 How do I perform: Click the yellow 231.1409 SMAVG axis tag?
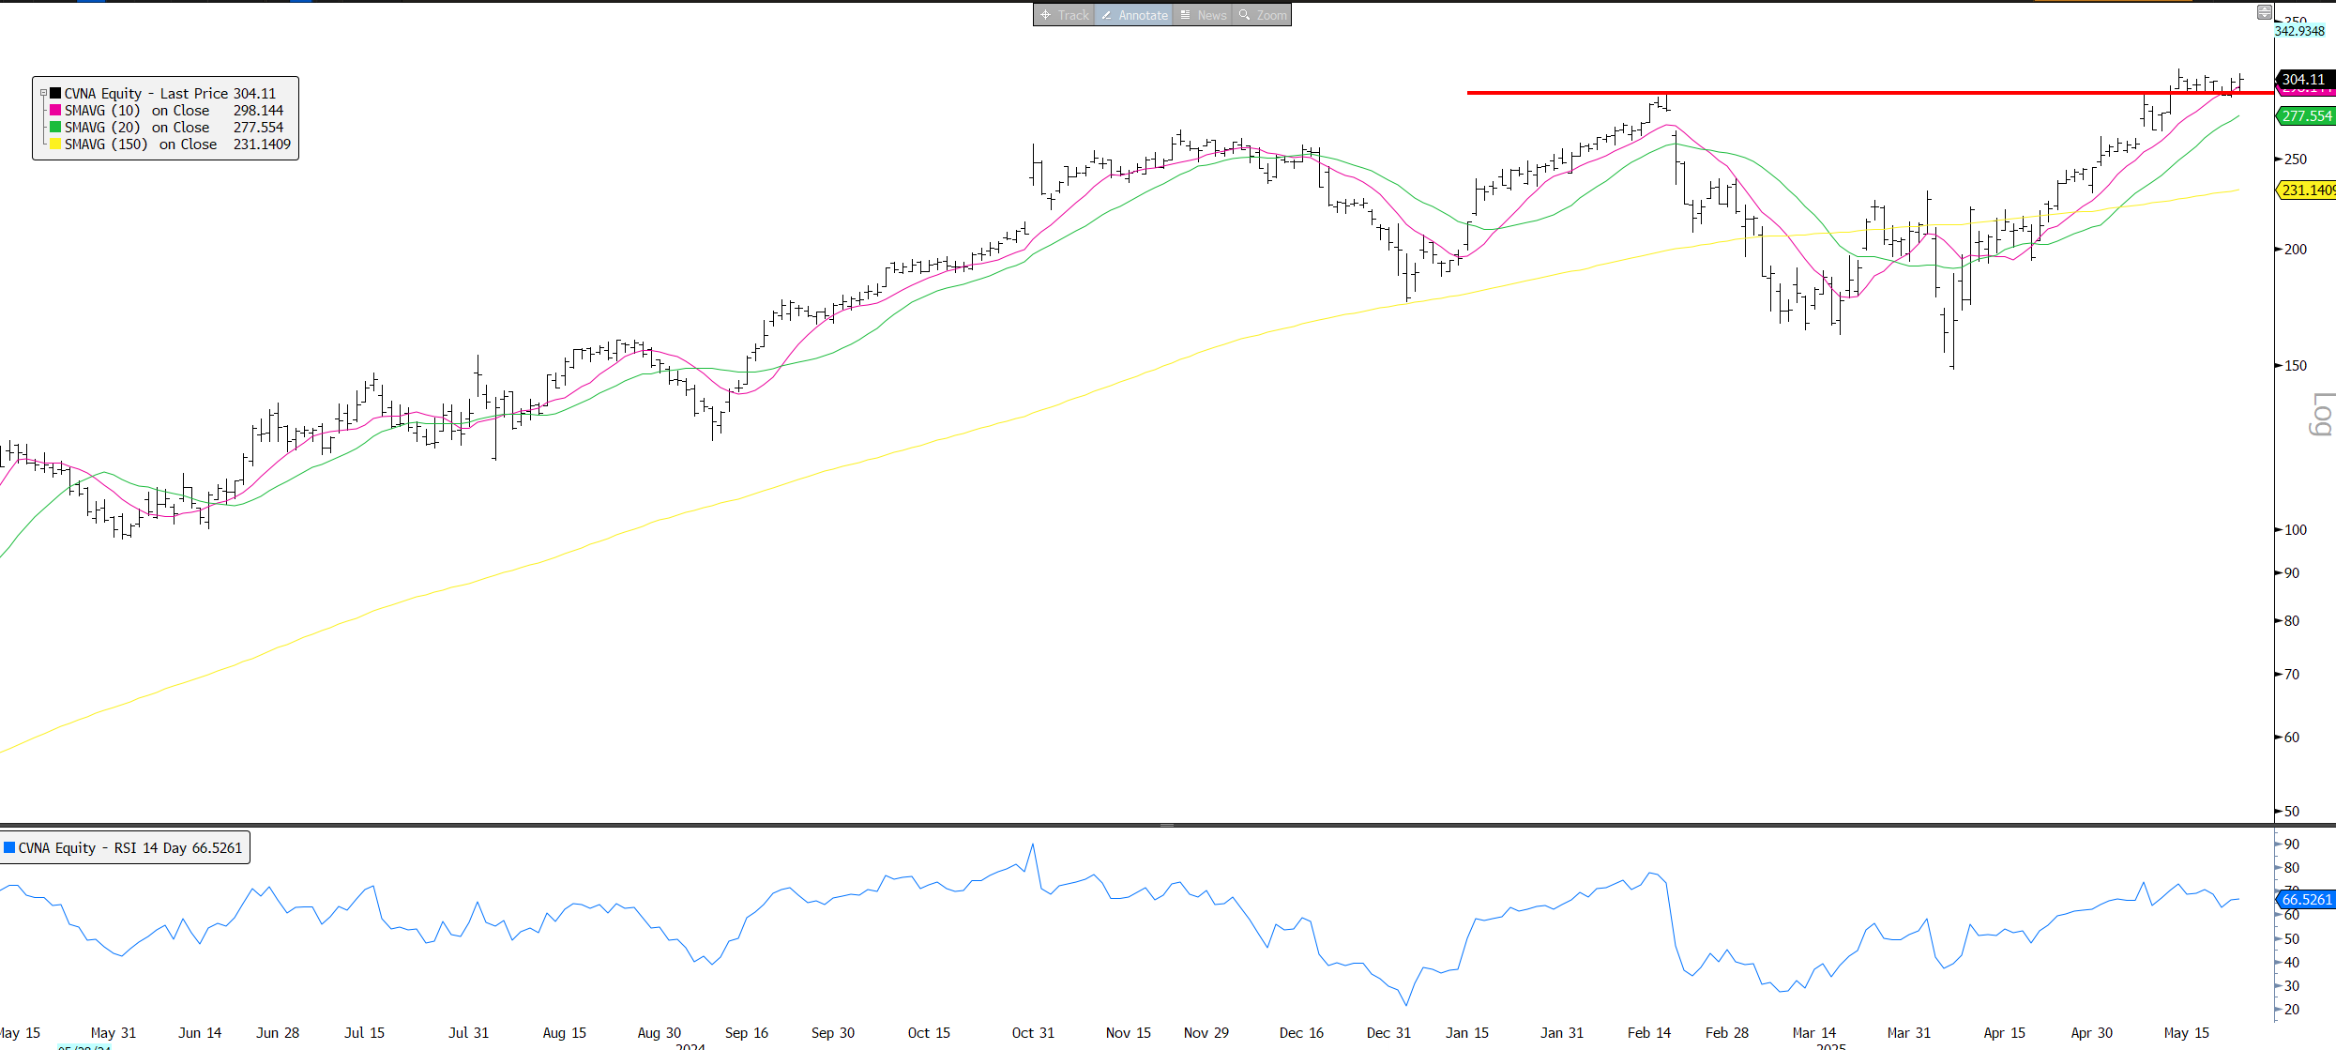[2307, 190]
